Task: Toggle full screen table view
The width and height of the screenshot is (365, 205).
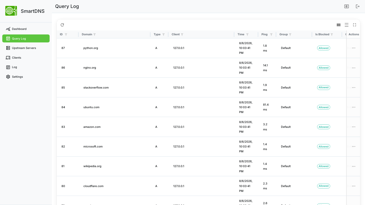Action: 354,25
